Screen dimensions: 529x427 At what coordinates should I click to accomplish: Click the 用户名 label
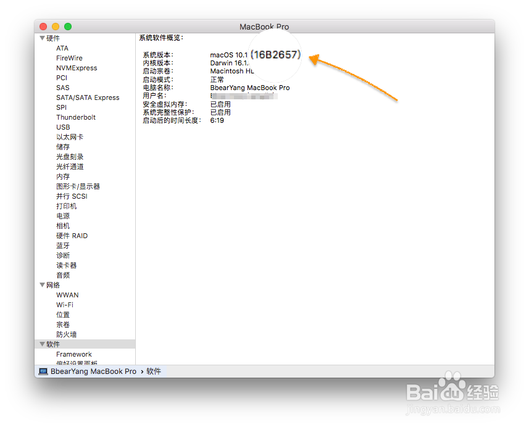[x=154, y=96]
